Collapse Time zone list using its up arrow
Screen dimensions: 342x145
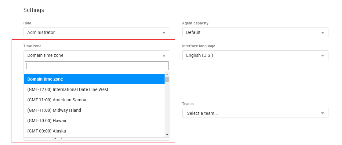(x=164, y=56)
